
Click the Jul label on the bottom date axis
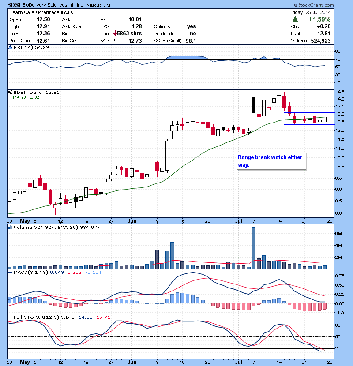click(x=239, y=362)
